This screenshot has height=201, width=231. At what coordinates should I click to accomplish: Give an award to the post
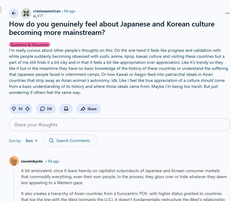point(66,109)
